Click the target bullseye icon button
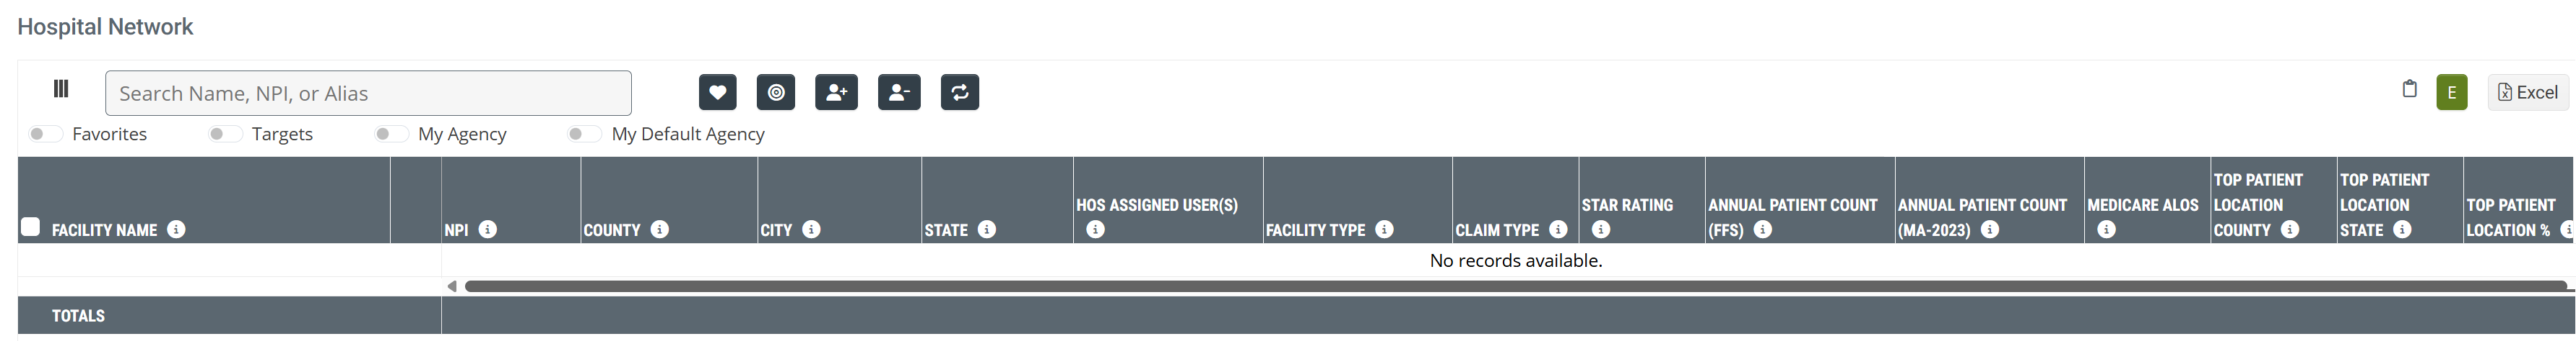The width and height of the screenshot is (2576, 341). point(775,93)
